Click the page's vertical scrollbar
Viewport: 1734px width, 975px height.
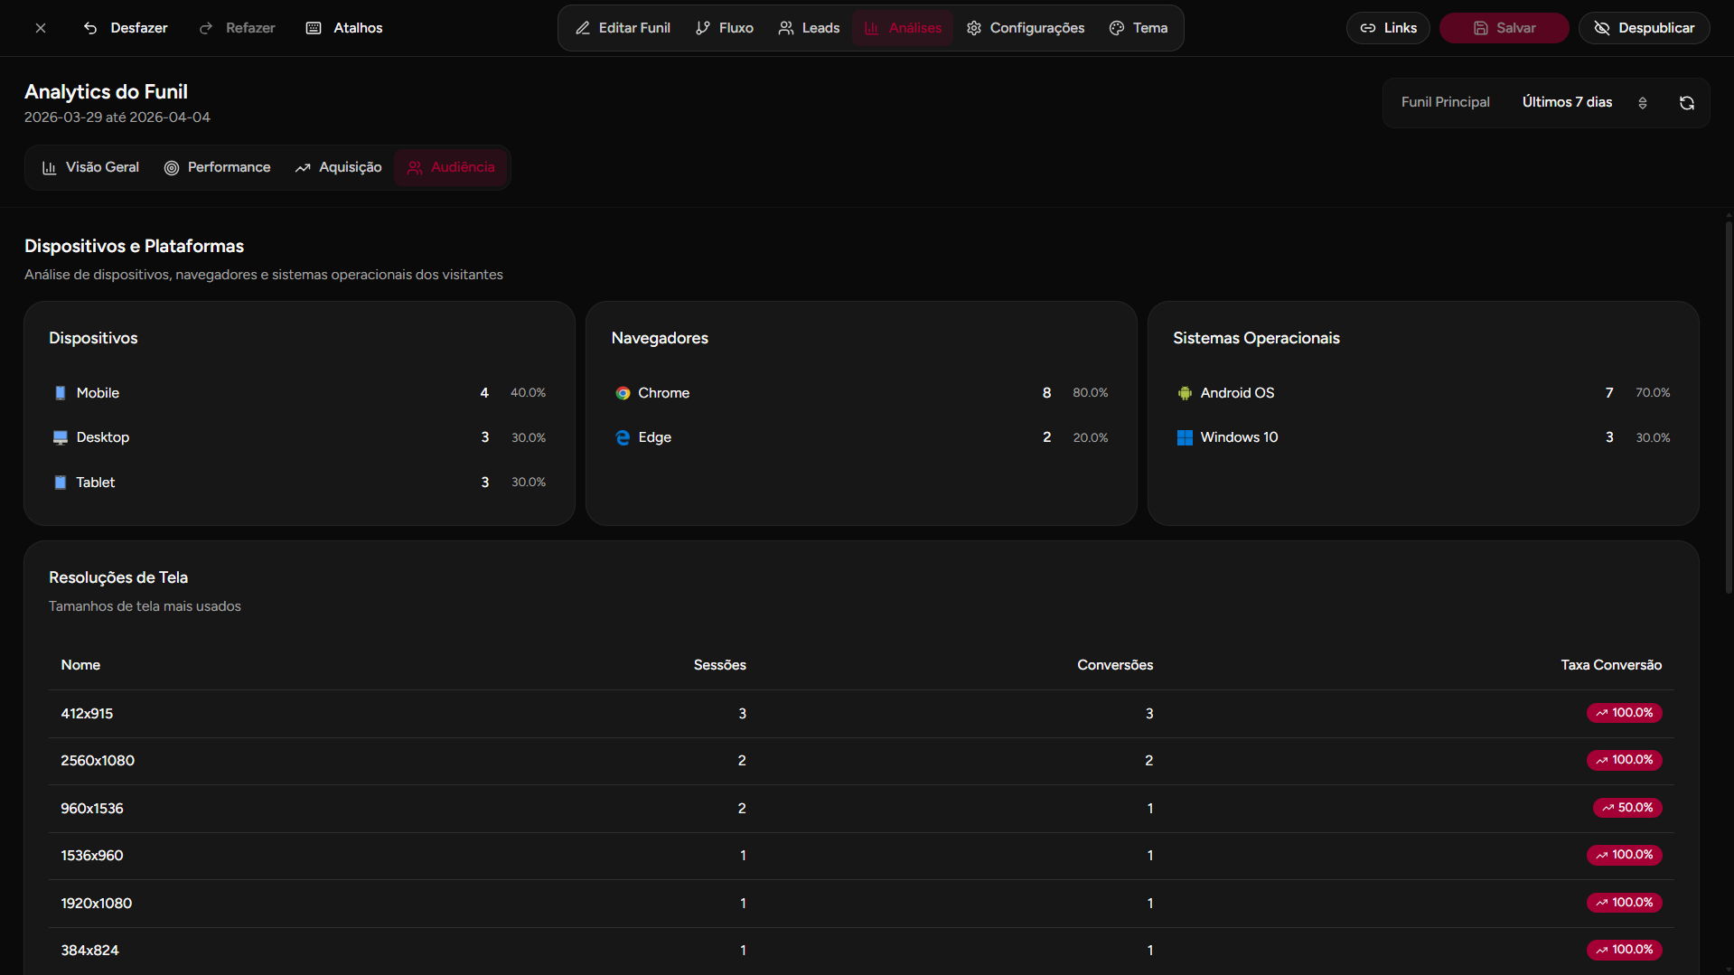point(1728,407)
